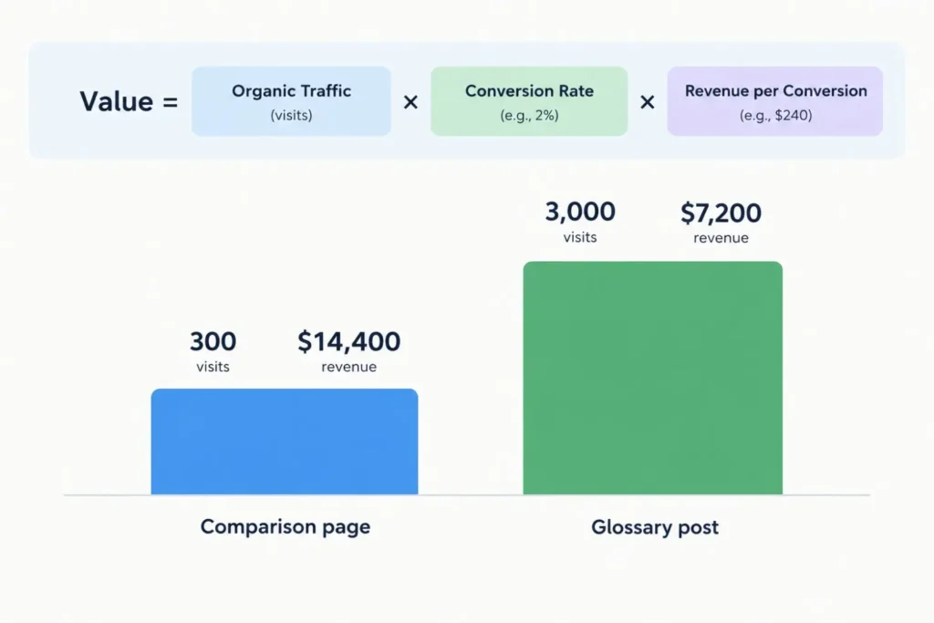934x623 pixels.
Task: Click "visits" label under 300
Action: point(213,367)
